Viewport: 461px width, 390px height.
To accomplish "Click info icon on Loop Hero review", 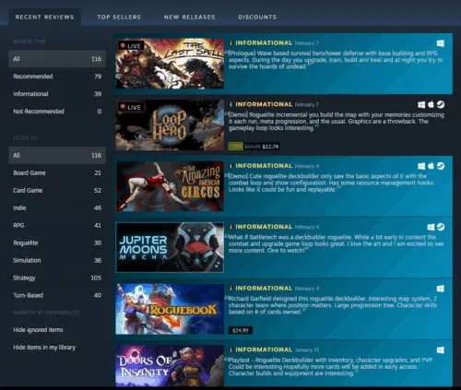I will click(x=230, y=104).
